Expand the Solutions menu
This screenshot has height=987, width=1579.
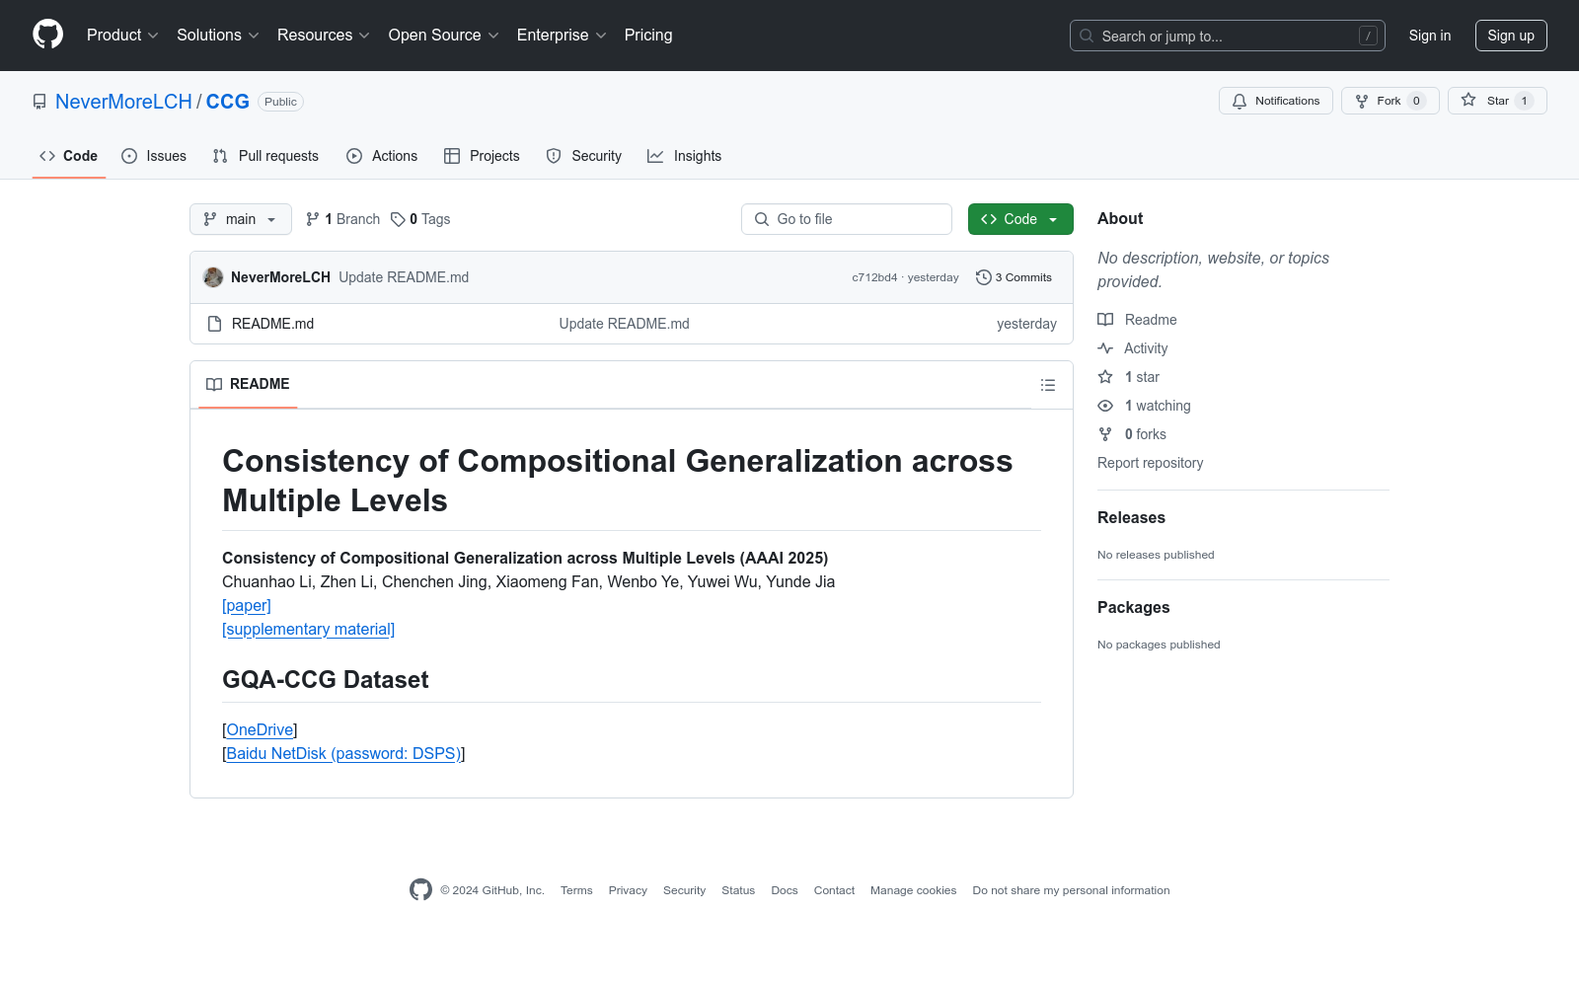point(218,35)
